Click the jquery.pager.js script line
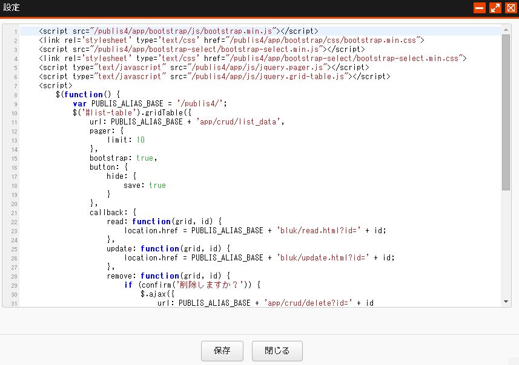 [204, 68]
